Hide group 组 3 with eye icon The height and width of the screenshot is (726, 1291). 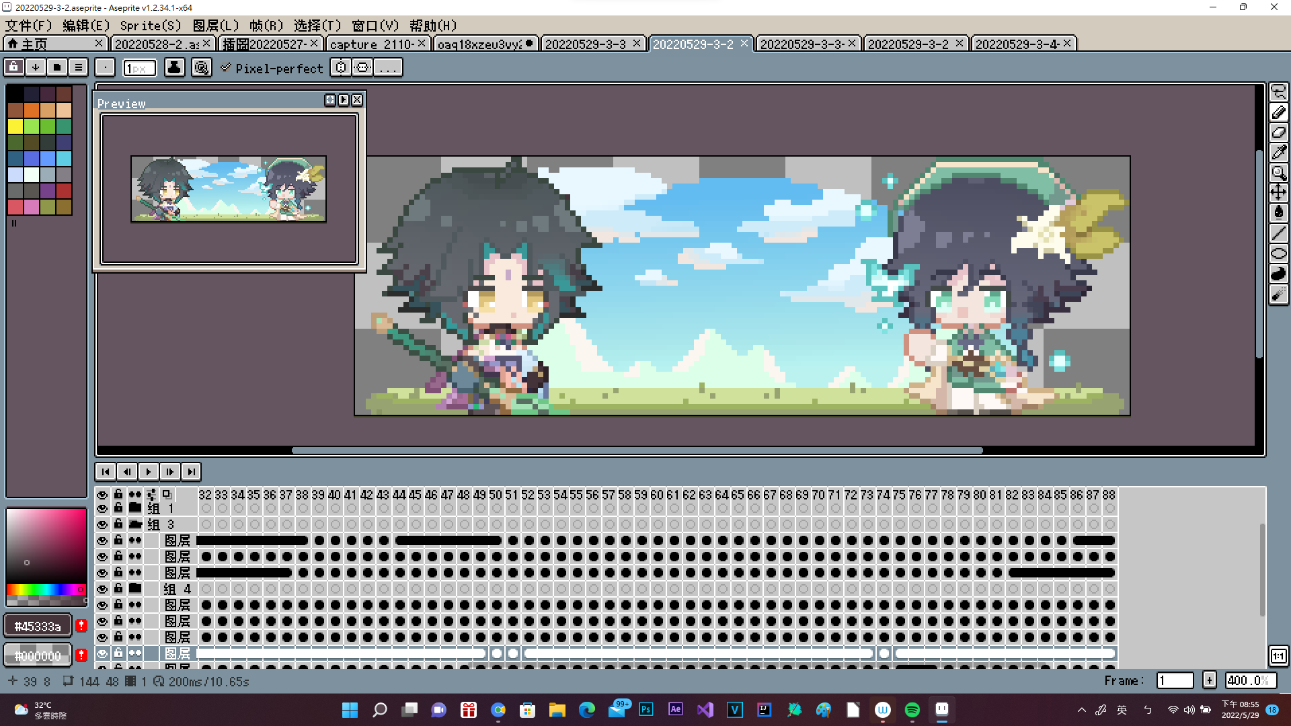point(102,524)
